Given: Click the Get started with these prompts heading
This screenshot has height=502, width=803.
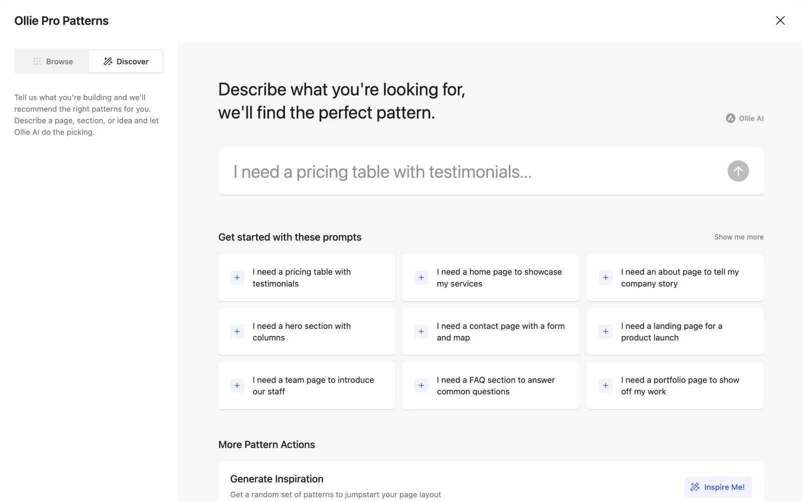Looking at the screenshot, I should [x=290, y=237].
